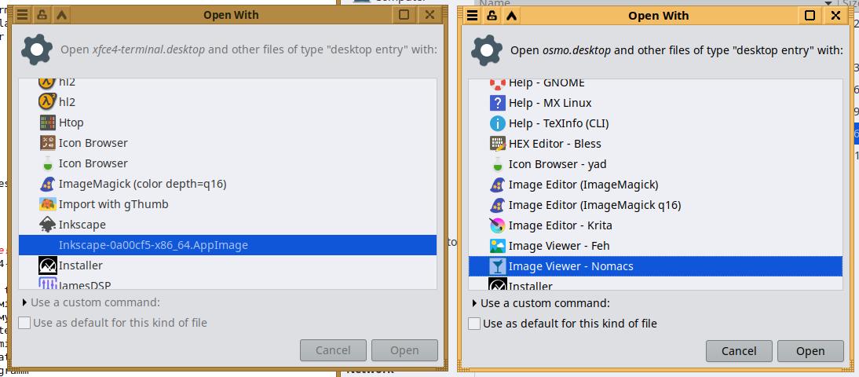Click the Help MX Linux icon
859x377 pixels.
pos(497,103)
